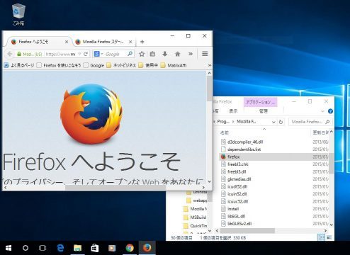The width and height of the screenshot is (350, 255).
Task: Open Cortana circle on taskbar
Action: pos(26,248)
